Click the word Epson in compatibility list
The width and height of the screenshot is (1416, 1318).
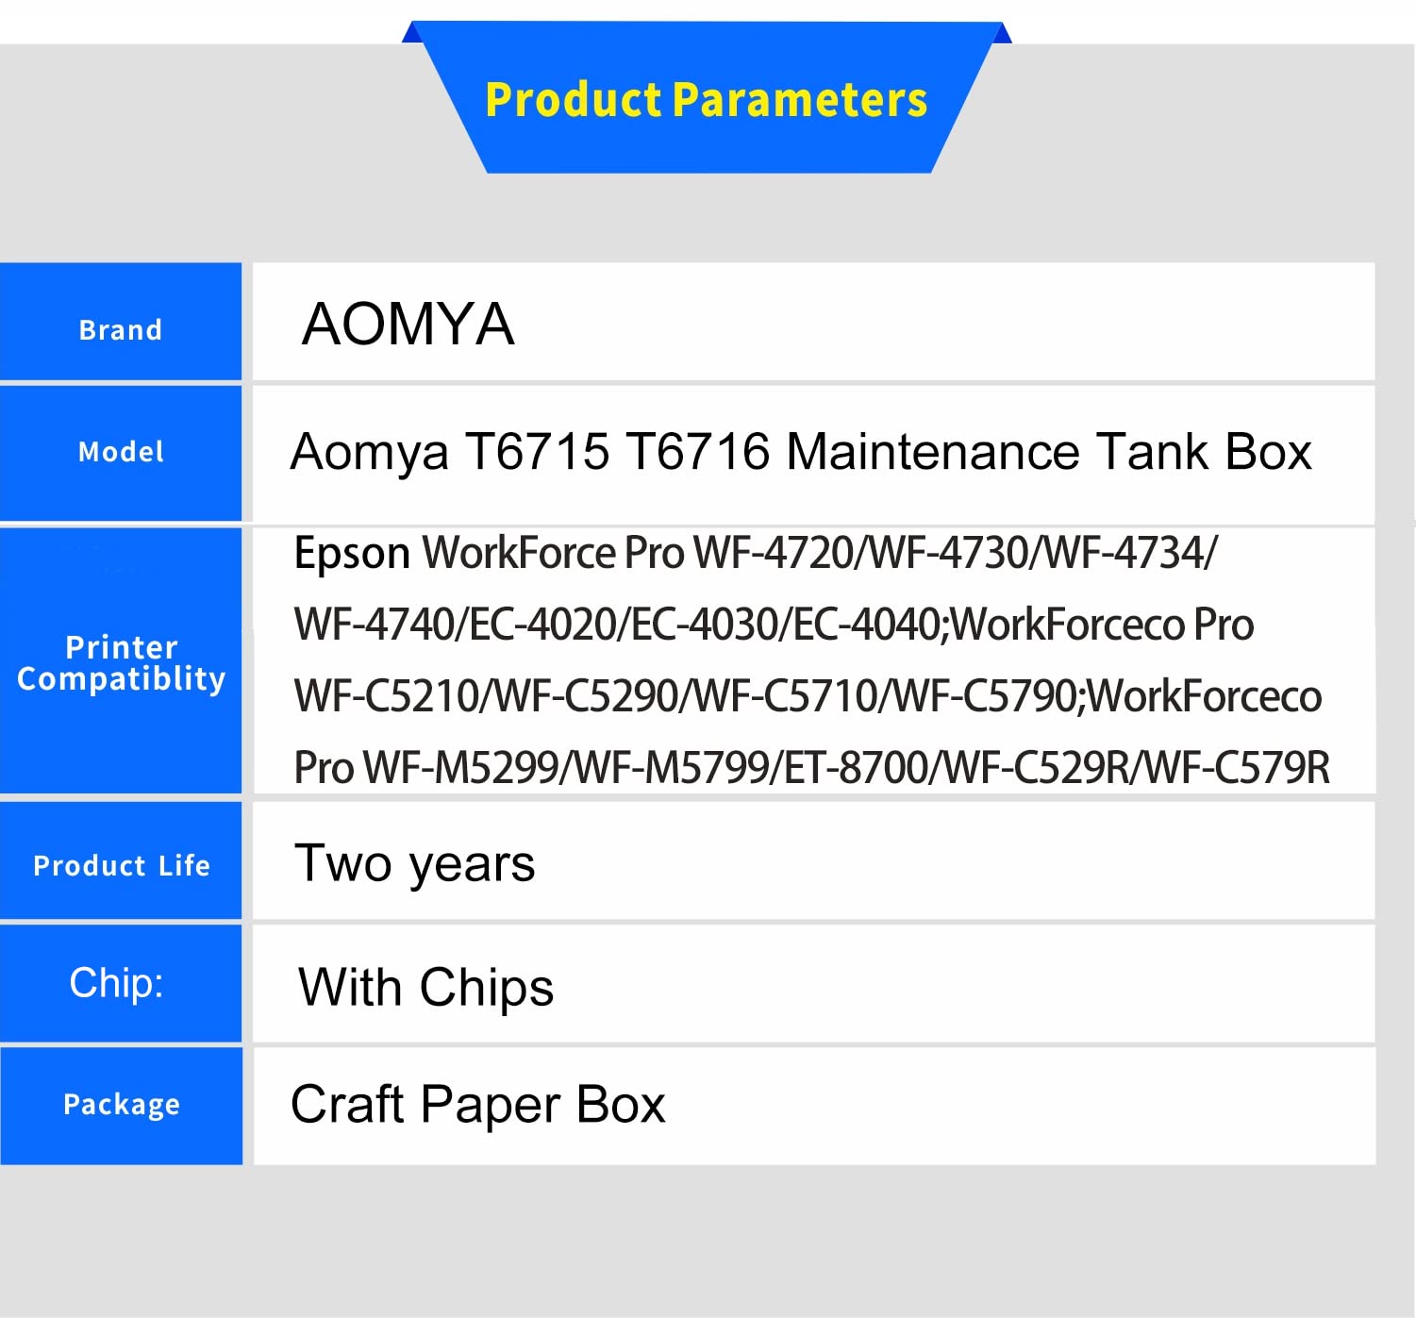point(352,554)
